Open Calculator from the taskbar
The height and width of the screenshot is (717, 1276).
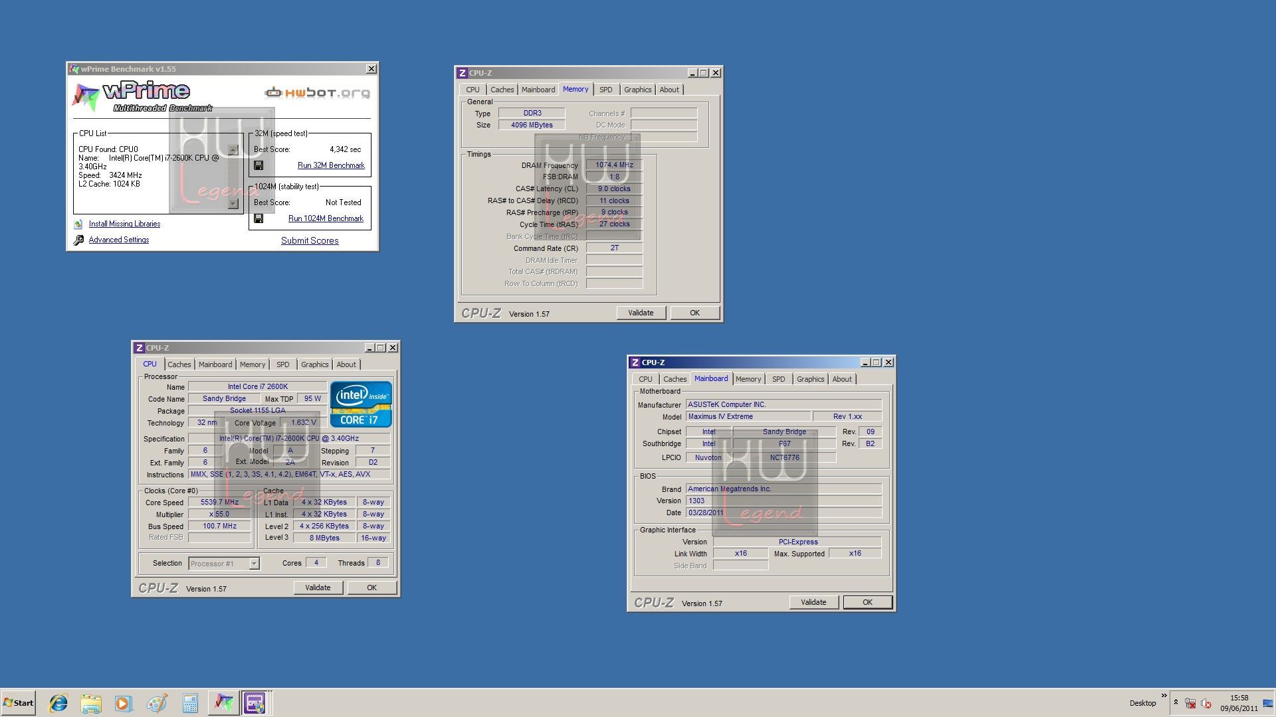[190, 703]
